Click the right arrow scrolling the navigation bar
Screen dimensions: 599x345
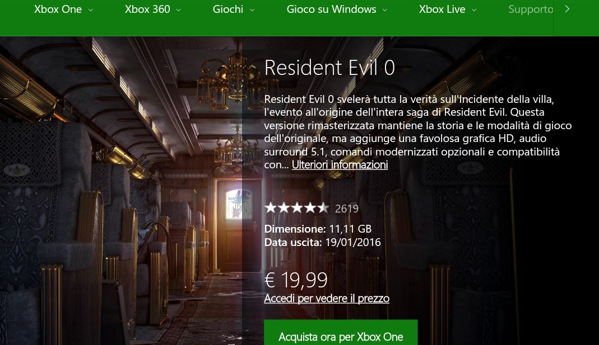coord(567,9)
